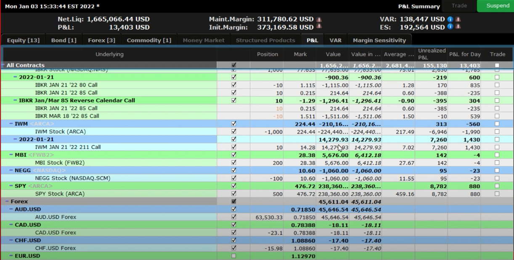514x260 pixels.
Task: Collapse the All Contracts tree
Action: click(x=3, y=65)
